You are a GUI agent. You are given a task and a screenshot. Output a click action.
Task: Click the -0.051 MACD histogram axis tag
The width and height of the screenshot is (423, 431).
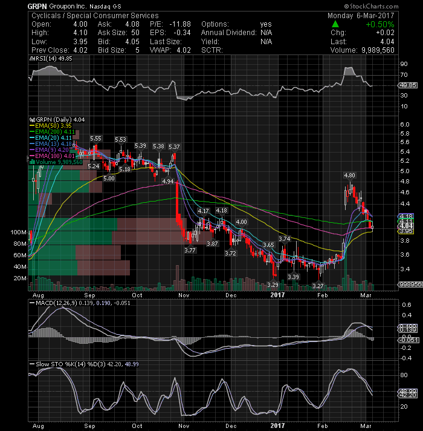(408, 340)
